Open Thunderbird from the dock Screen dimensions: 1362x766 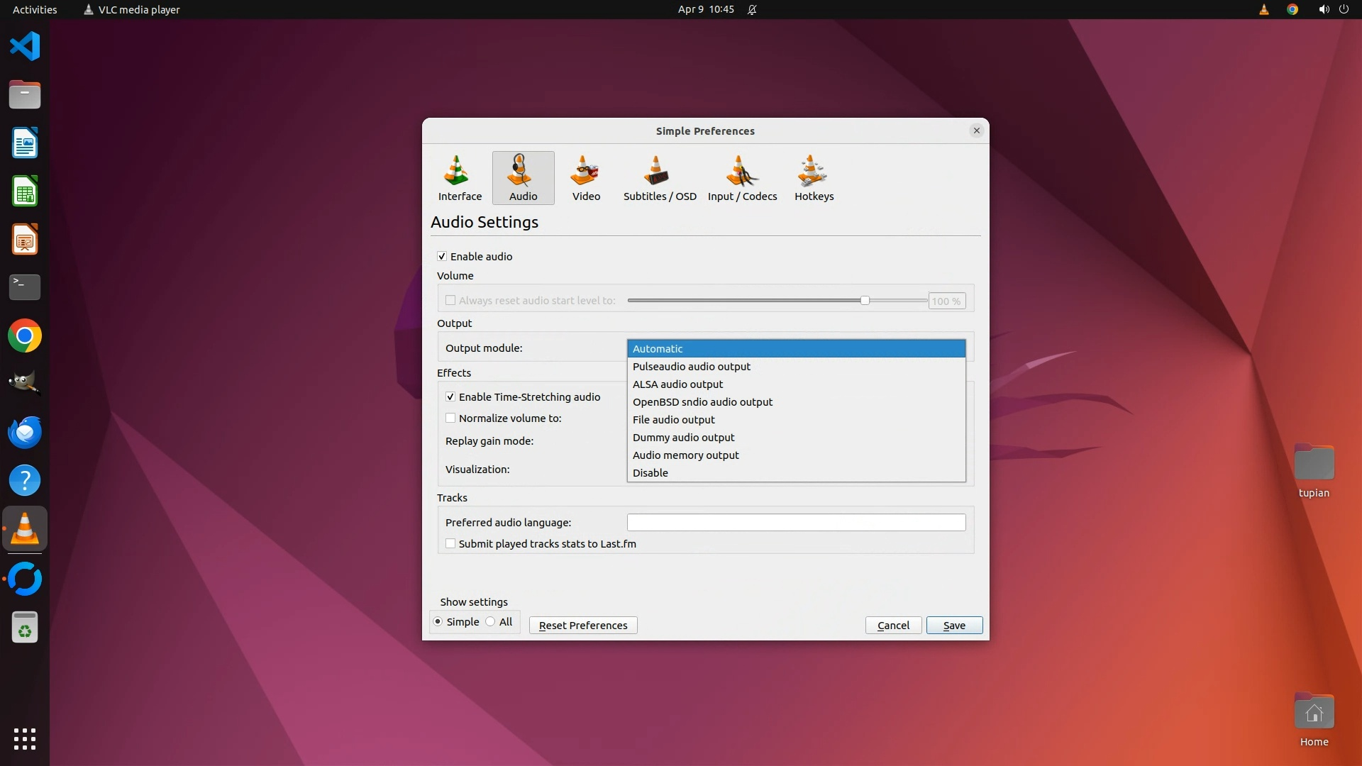click(25, 432)
